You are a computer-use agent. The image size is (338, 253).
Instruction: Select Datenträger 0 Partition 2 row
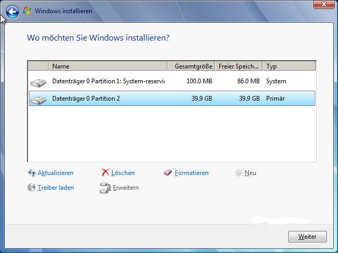coord(172,99)
